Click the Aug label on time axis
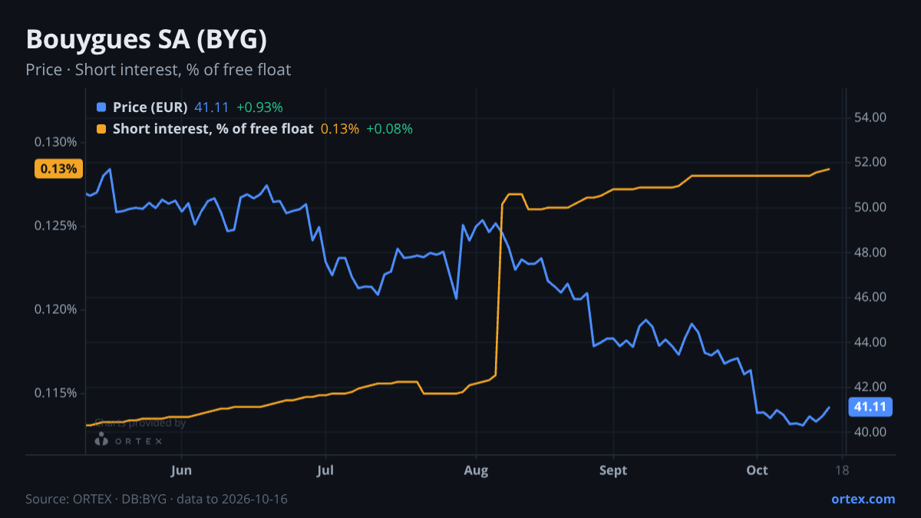 click(x=477, y=470)
